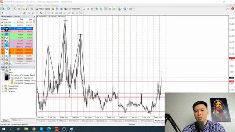Select the GBPUSD row in Market Watch

[x=17, y=25]
